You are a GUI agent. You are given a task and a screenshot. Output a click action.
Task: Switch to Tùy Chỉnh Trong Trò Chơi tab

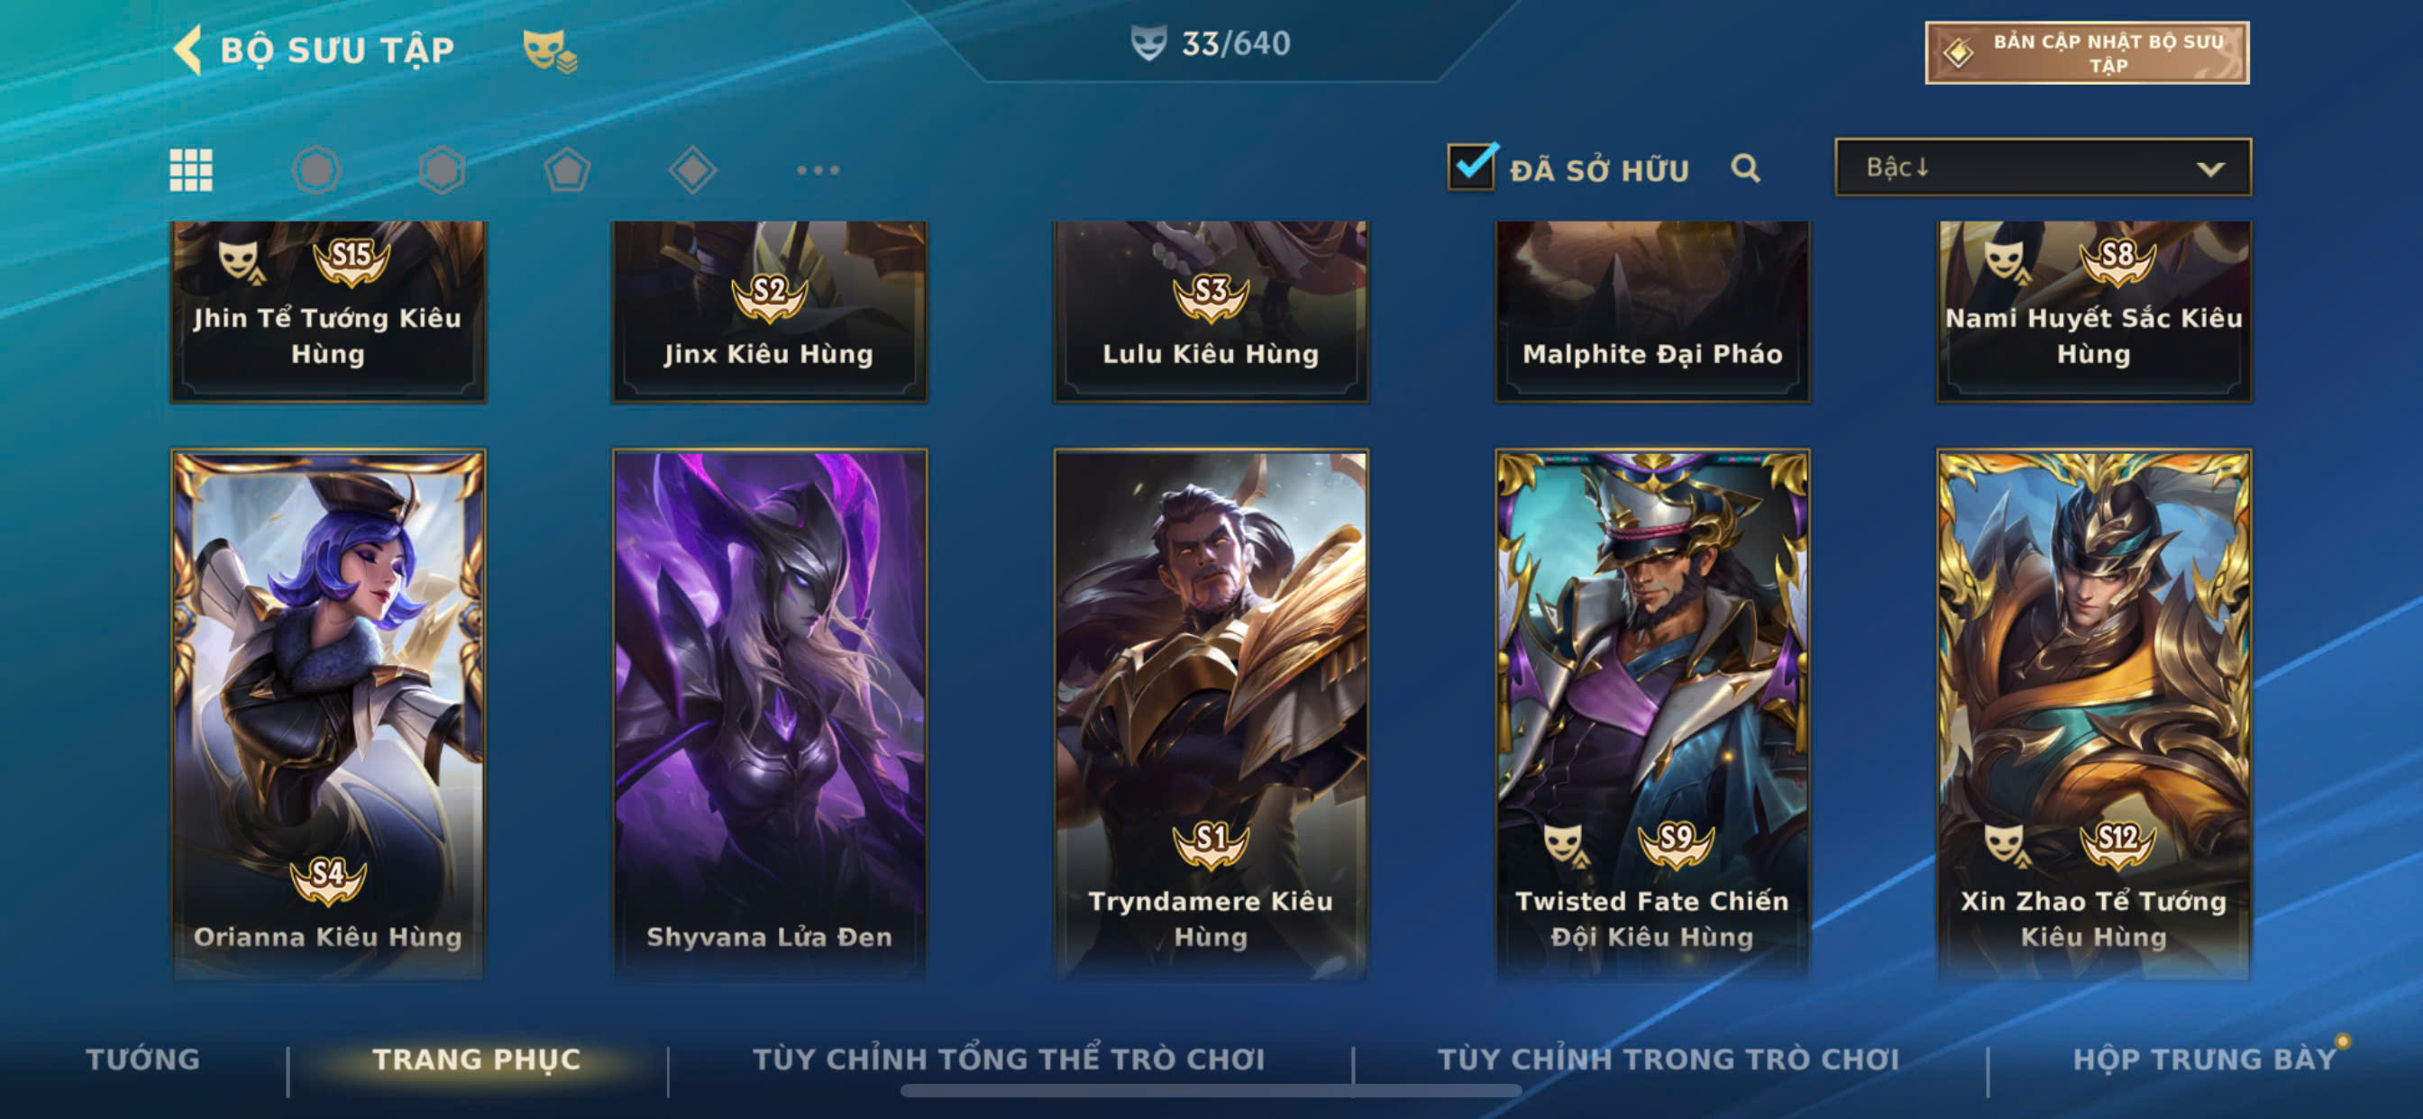click(1669, 1059)
